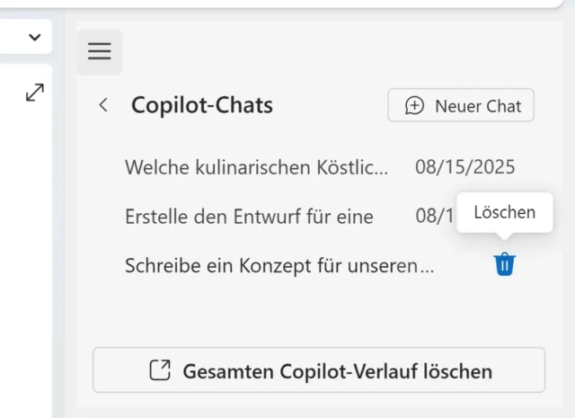Start a new conversation with Neuer Chat
Screen dimensions: 575x418
[461, 105]
